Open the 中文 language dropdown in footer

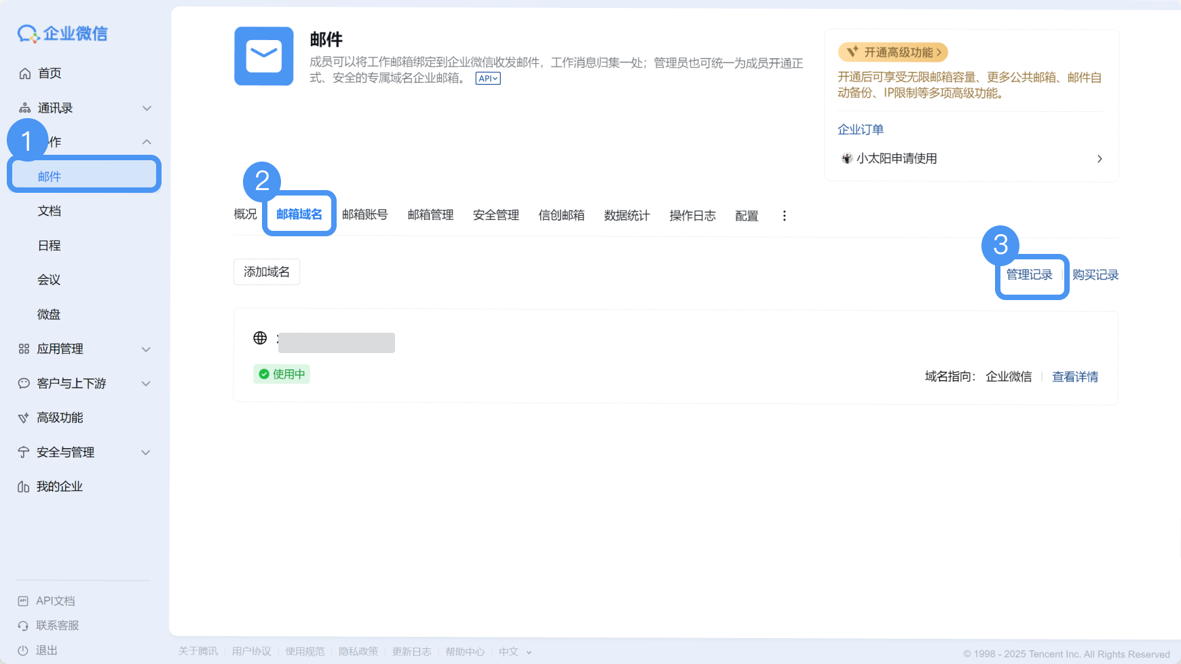click(x=514, y=651)
